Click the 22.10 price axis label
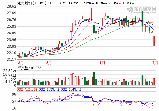The image size is (159, 111). (12, 53)
